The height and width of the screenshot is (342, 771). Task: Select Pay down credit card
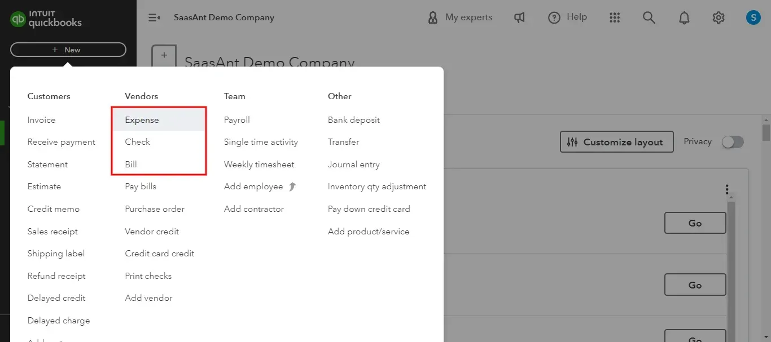[369, 209]
